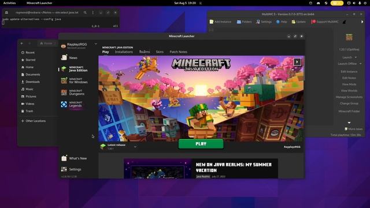Open the Java Realms Summer Vacation article thumbnail

coord(158,168)
